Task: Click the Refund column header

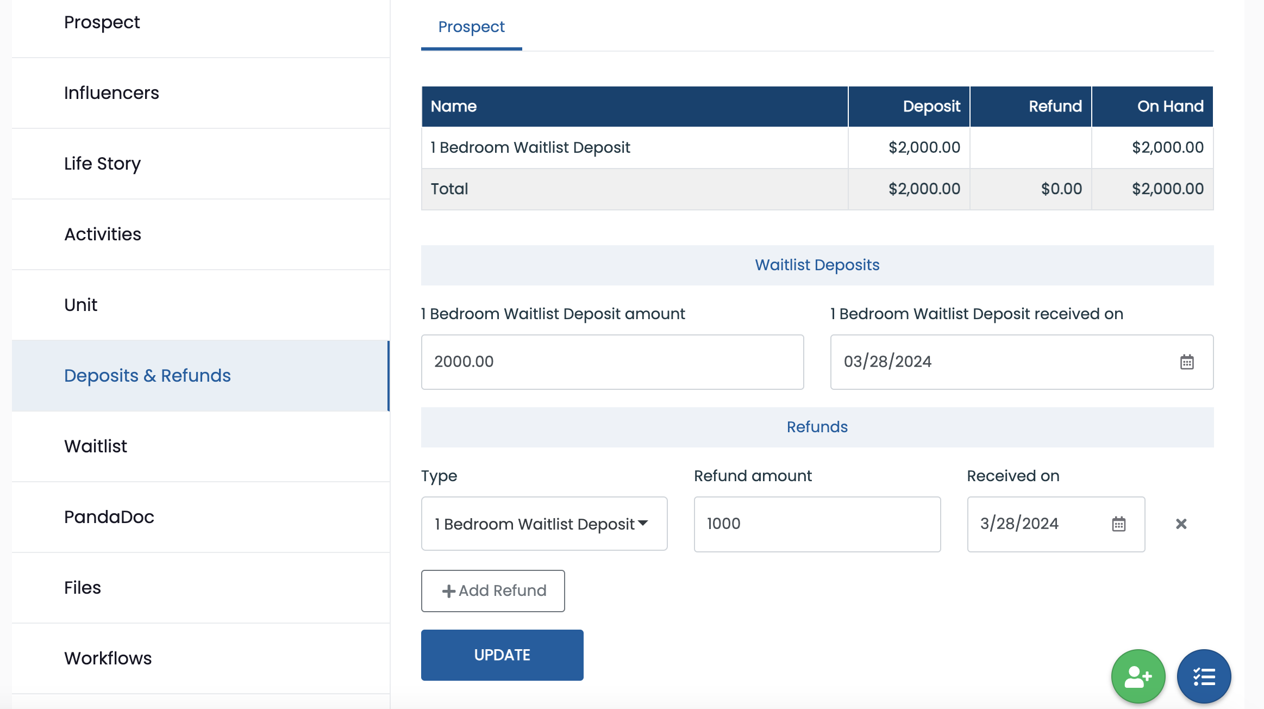Action: [1031, 107]
